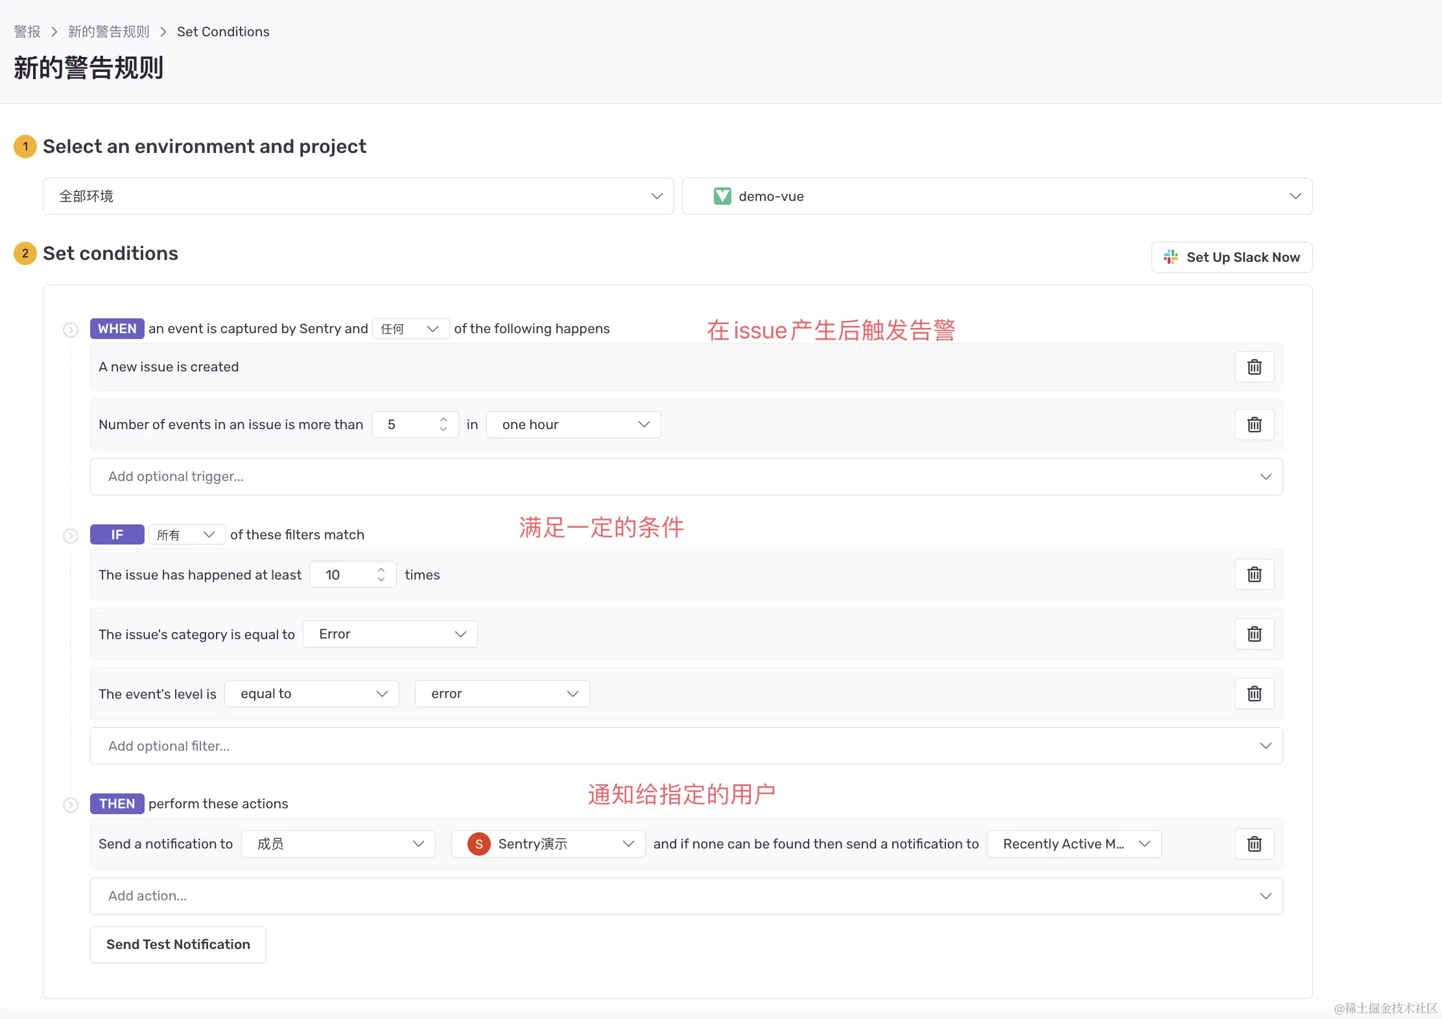This screenshot has width=1442, height=1019.
Task: Click the Slack logo icon
Action: click(1171, 257)
